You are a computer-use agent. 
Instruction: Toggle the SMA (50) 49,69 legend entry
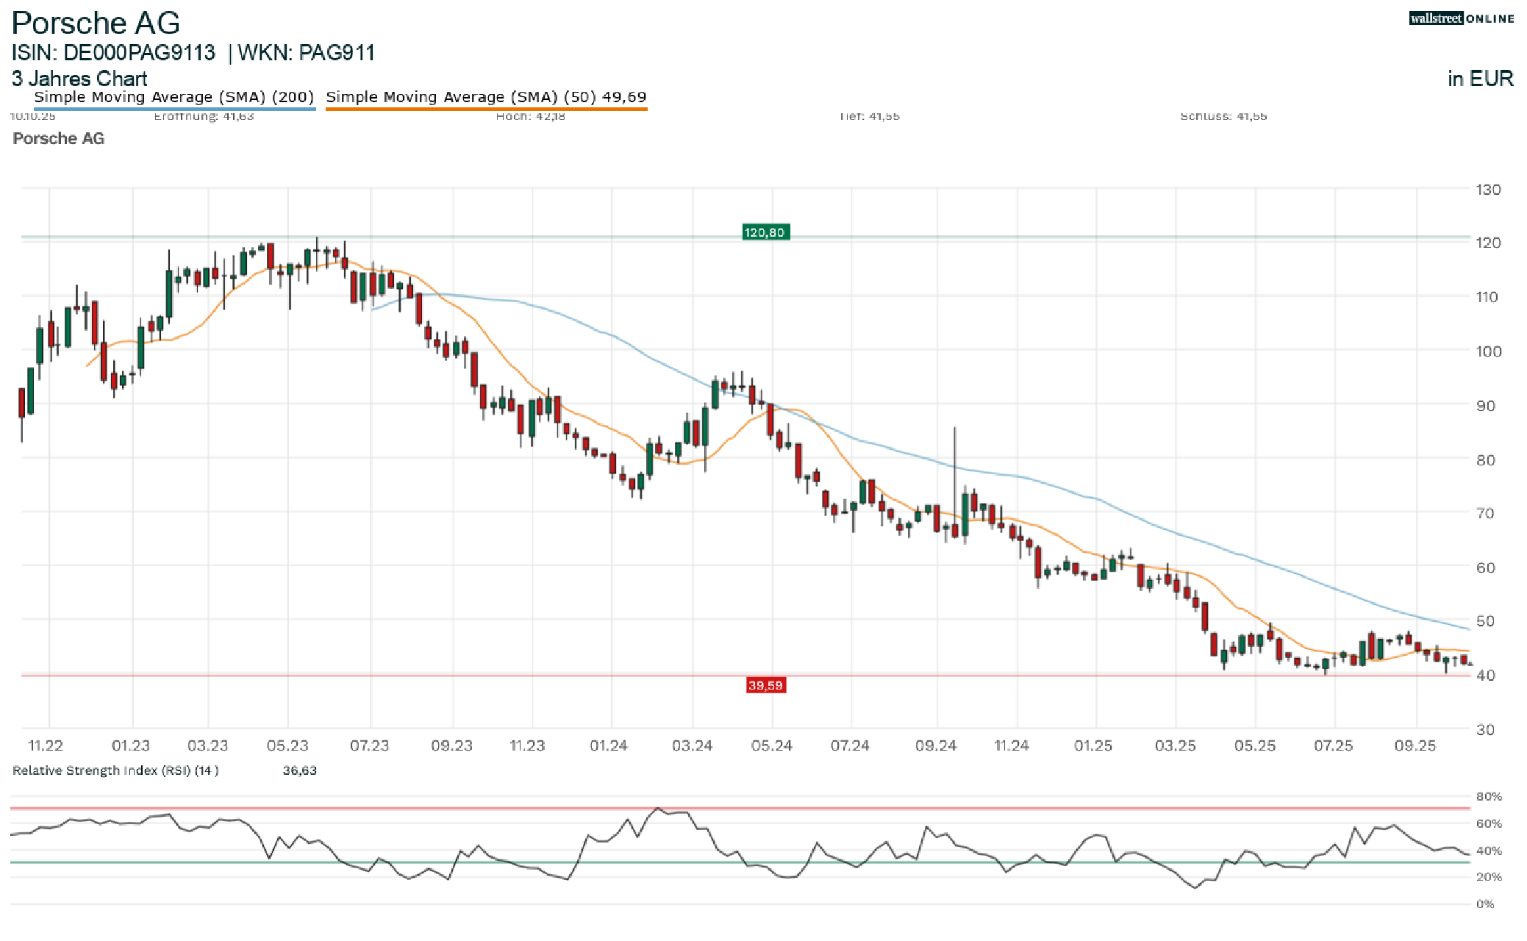coord(486,97)
